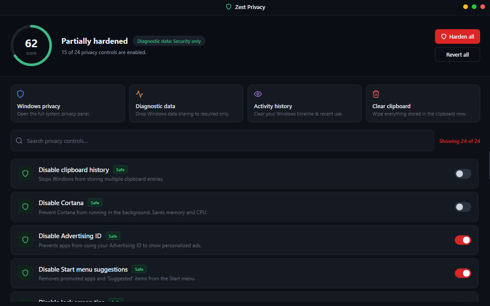Click the shield icon beside Disable Advertising ID
490x306 pixels.
25,240
